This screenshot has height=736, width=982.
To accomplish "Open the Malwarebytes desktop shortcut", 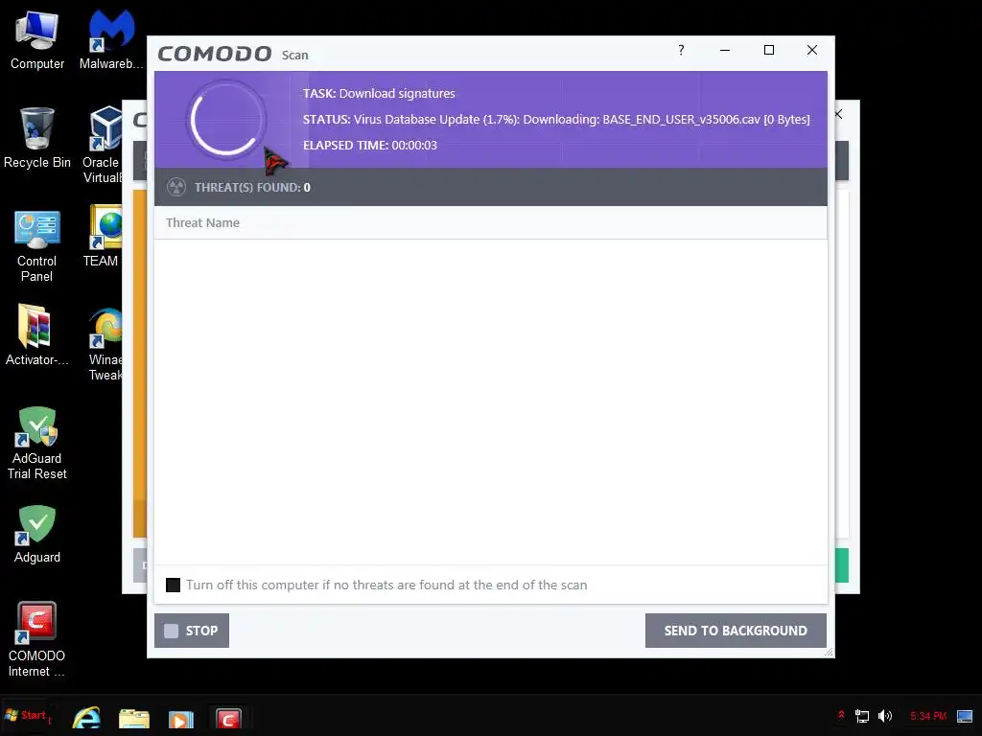I will pyautogui.click(x=111, y=40).
